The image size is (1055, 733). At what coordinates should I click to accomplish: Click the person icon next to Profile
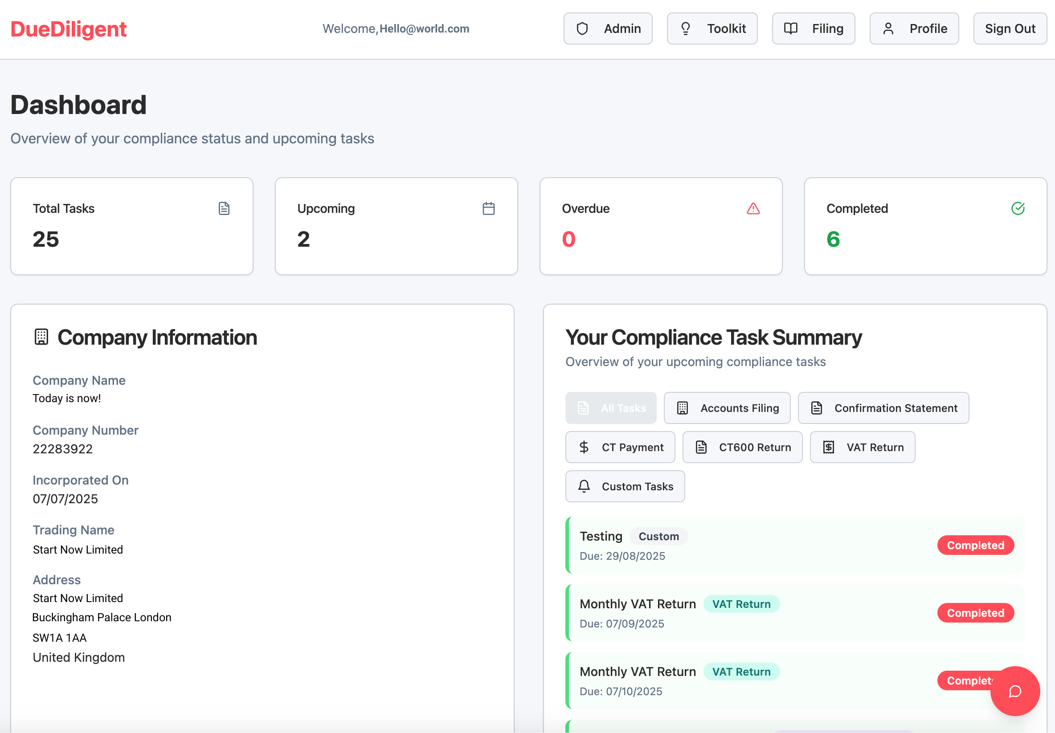[888, 28]
